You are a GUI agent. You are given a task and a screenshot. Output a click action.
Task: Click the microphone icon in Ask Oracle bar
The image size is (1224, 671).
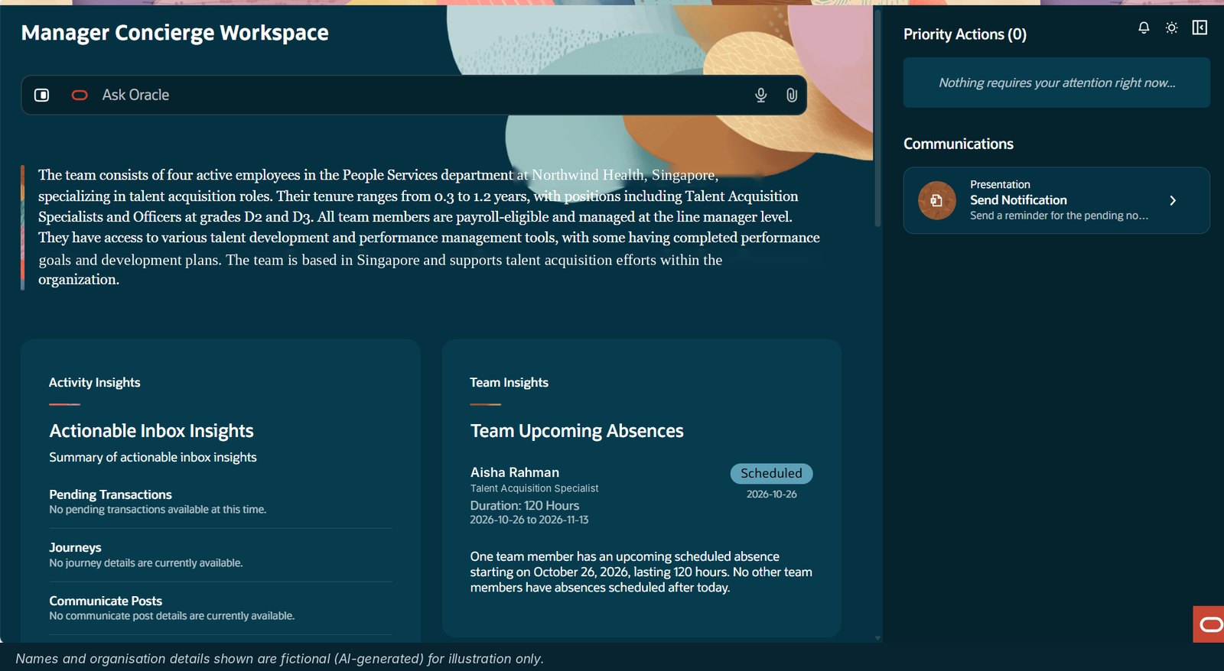coord(760,95)
